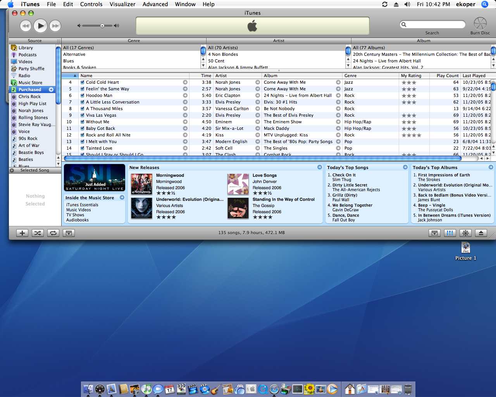Select the Videos source

point(25,62)
